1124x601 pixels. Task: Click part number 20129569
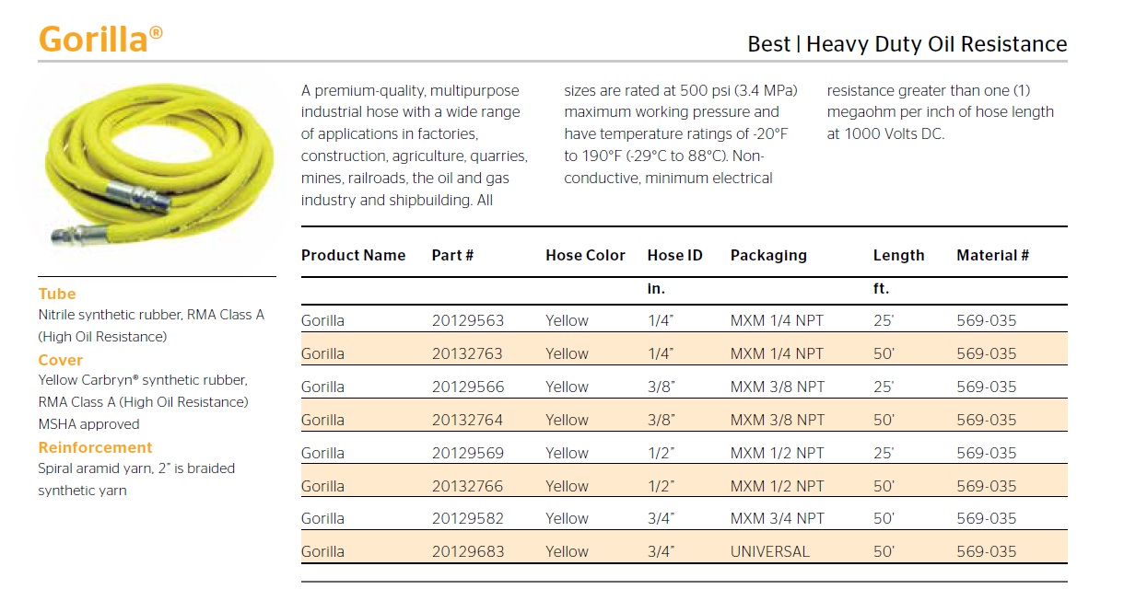pyautogui.click(x=467, y=454)
